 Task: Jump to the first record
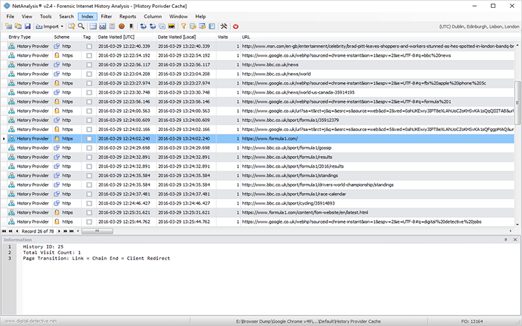[x=4, y=231]
